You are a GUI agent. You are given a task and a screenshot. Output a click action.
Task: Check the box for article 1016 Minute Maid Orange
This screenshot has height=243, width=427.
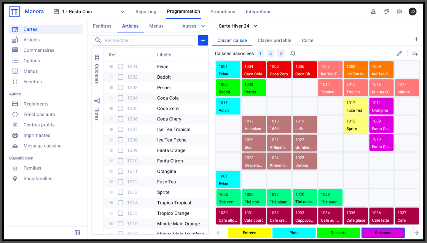[120, 224]
